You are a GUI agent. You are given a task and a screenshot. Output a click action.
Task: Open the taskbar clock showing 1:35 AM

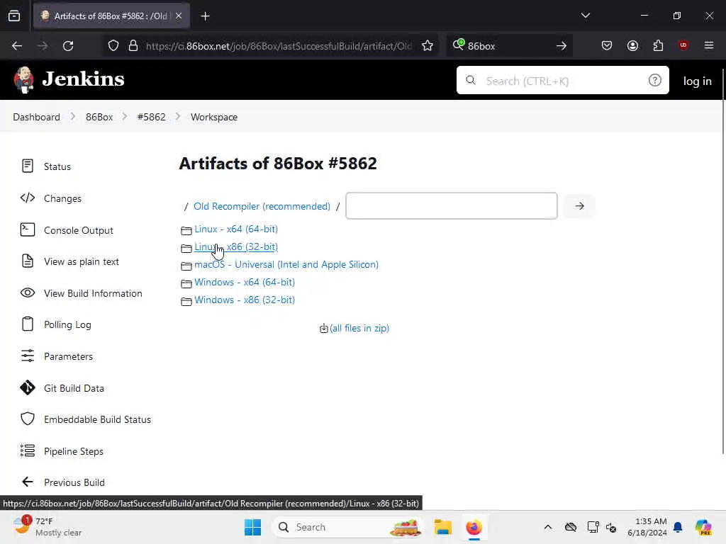pyautogui.click(x=647, y=527)
